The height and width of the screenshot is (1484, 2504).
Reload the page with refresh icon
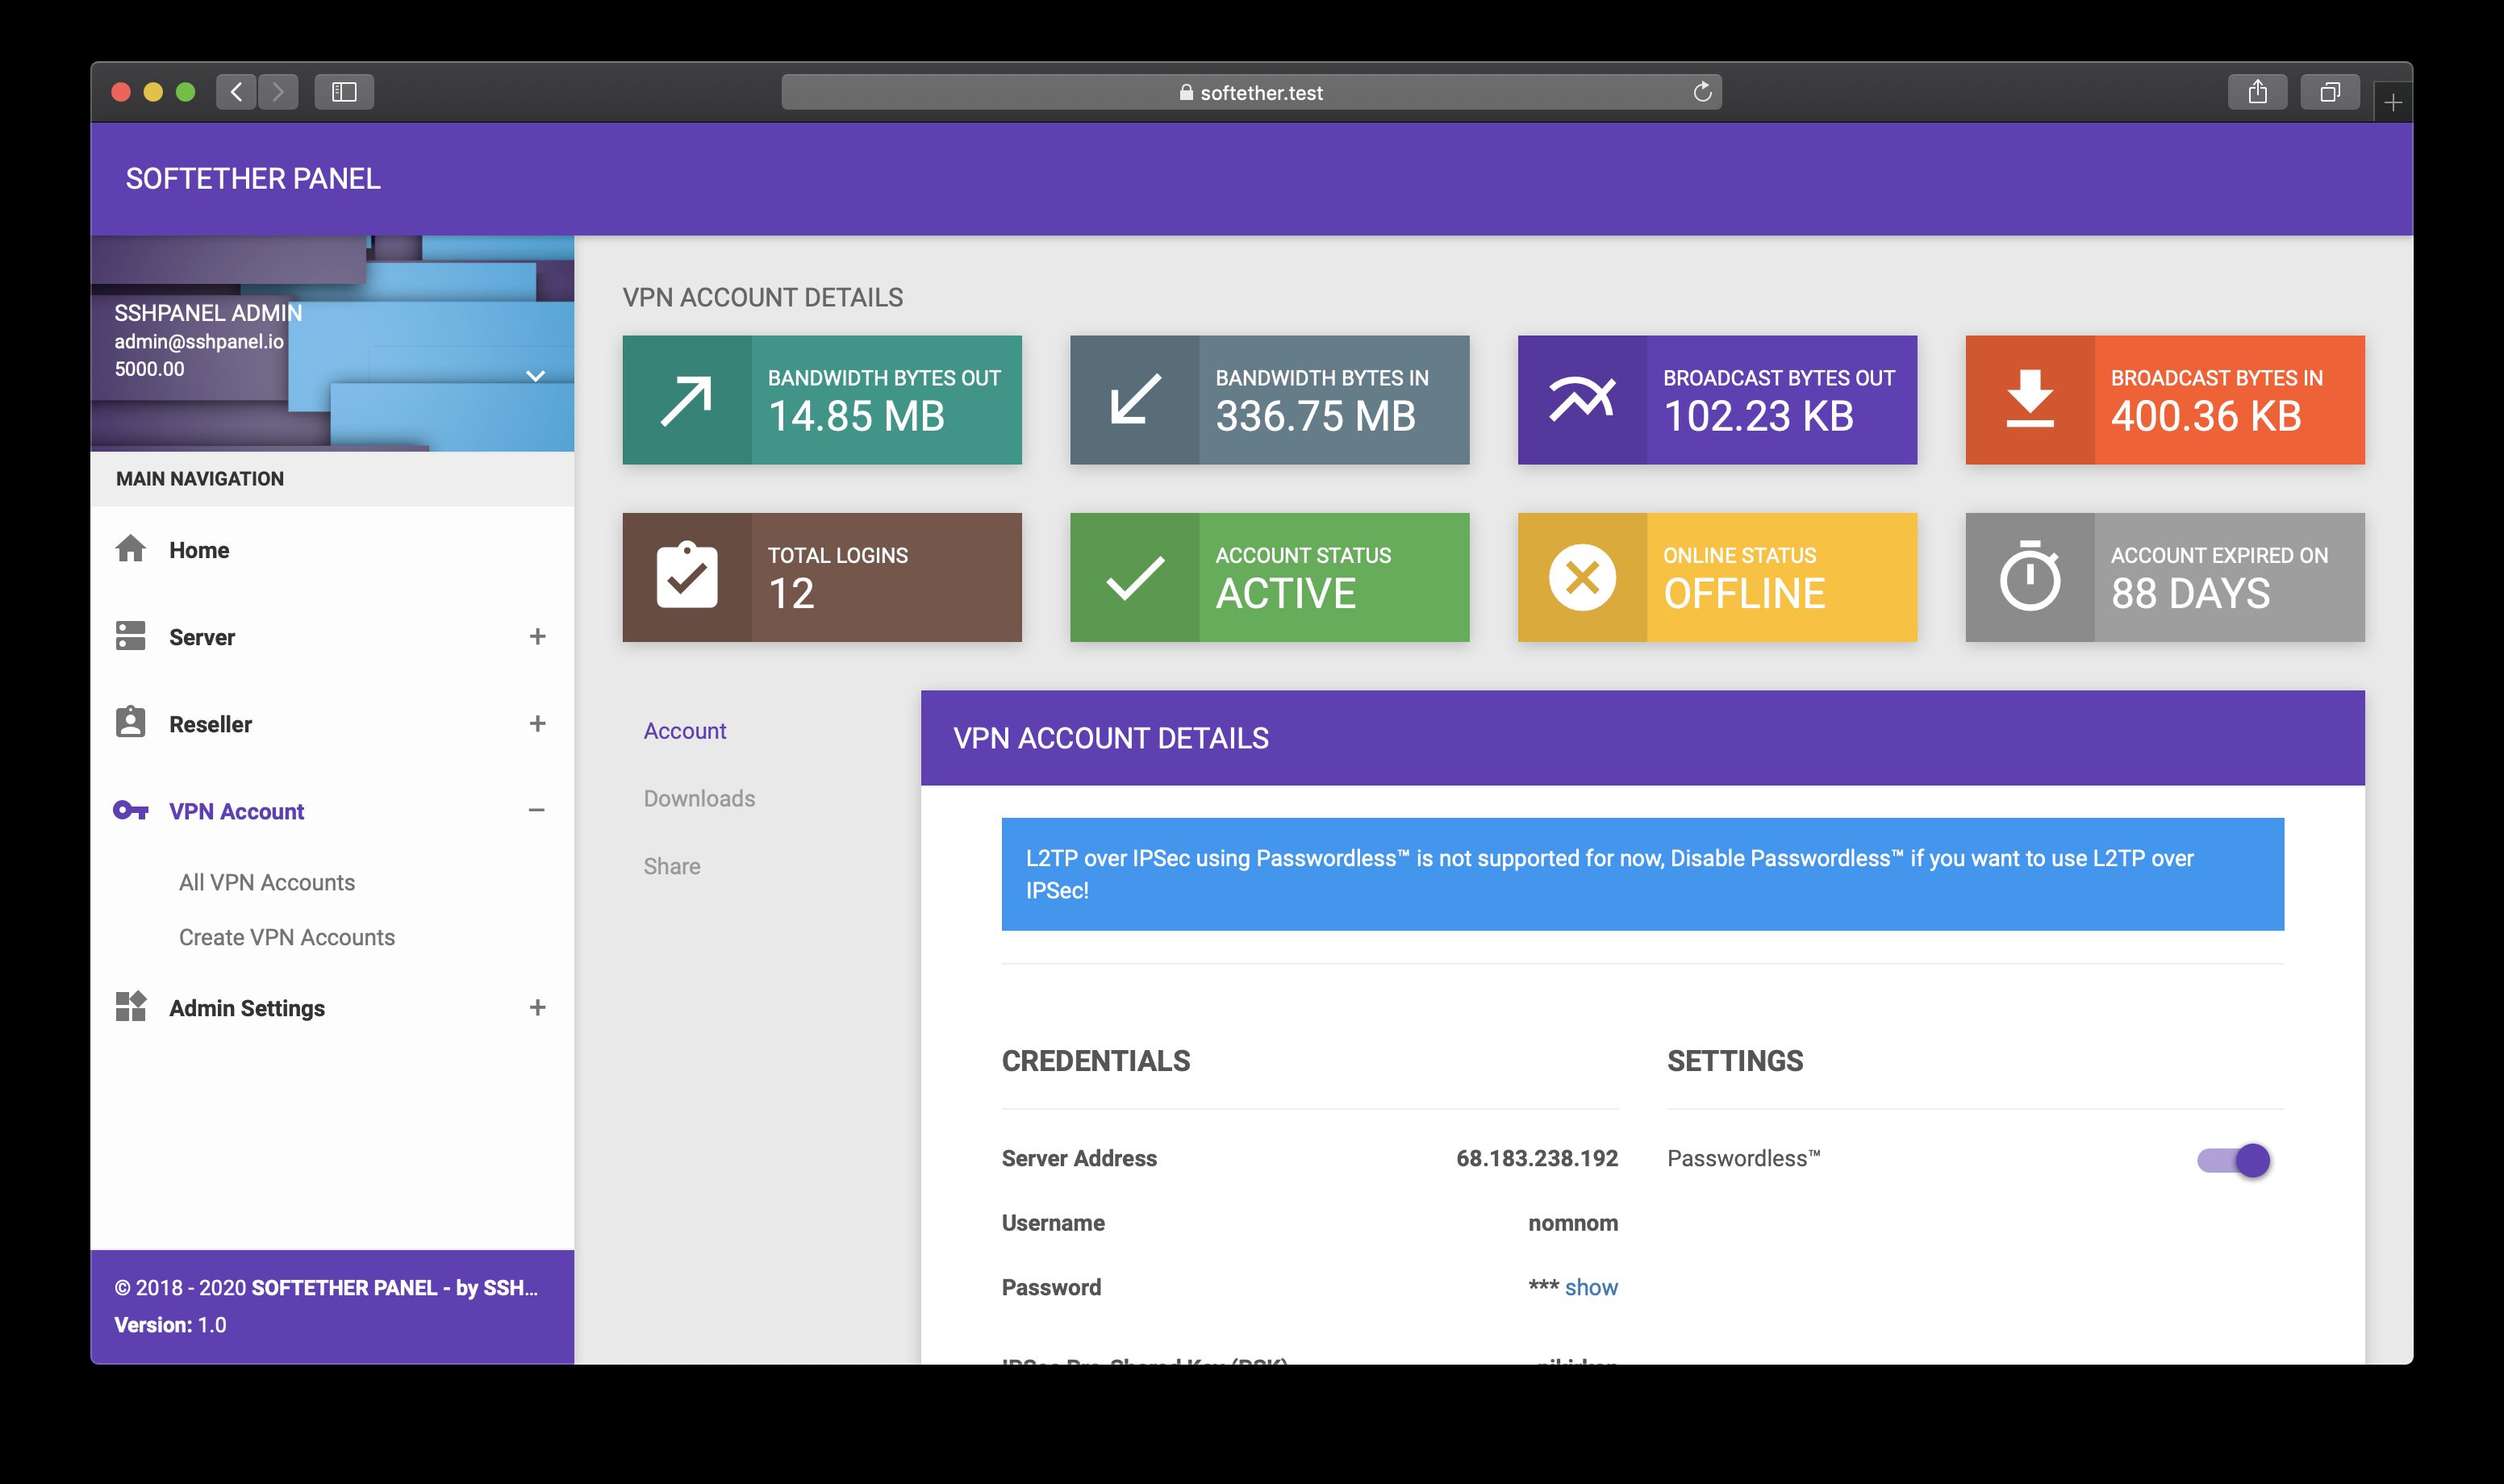coord(1702,92)
